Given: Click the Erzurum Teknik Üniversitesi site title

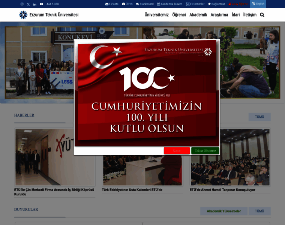Looking at the screenshot, I should (54, 15).
